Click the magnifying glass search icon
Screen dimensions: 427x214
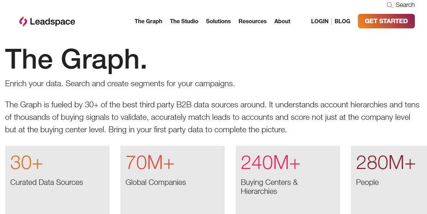[x=390, y=5]
